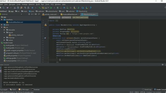The height and width of the screenshot is (93, 166).
Task: Click the Redo arrow icon
Action: point(11,8)
